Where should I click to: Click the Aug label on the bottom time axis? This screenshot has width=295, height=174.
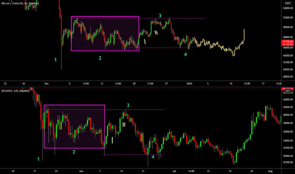point(270,171)
